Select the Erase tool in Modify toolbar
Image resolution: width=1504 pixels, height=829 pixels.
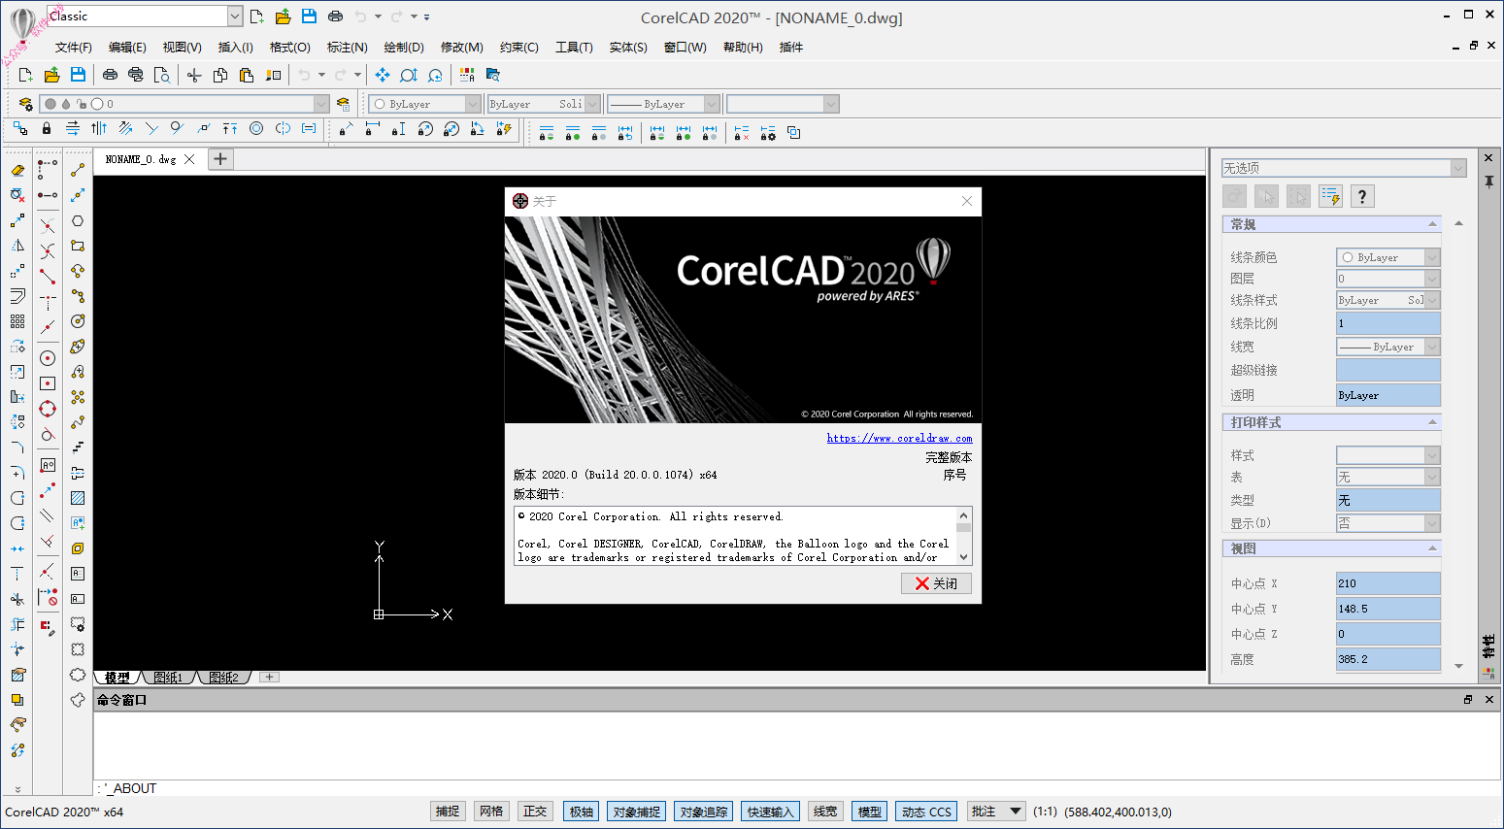[x=17, y=170]
